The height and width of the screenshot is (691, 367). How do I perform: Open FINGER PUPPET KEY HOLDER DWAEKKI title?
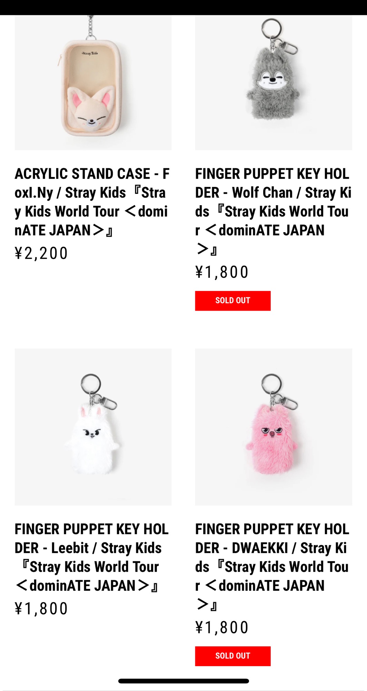[x=272, y=567]
